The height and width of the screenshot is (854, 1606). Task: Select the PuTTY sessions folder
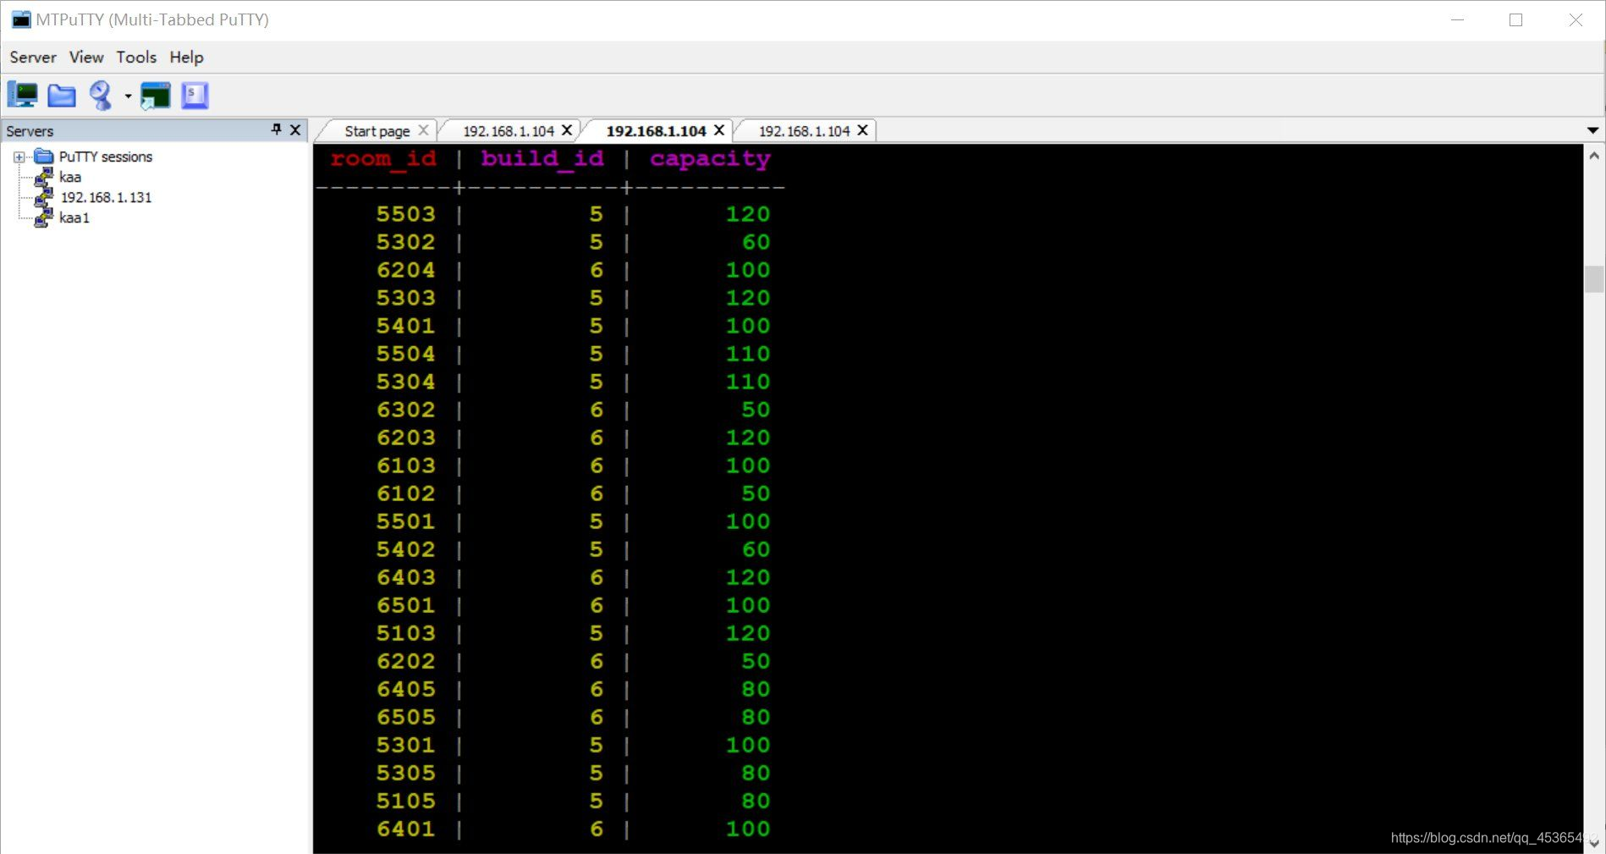coord(106,157)
